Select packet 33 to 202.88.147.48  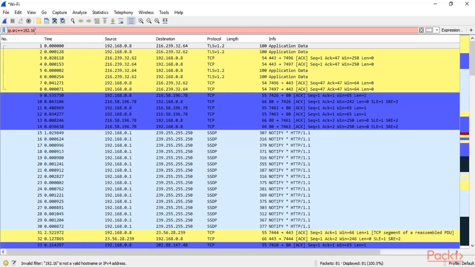coord(230,245)
